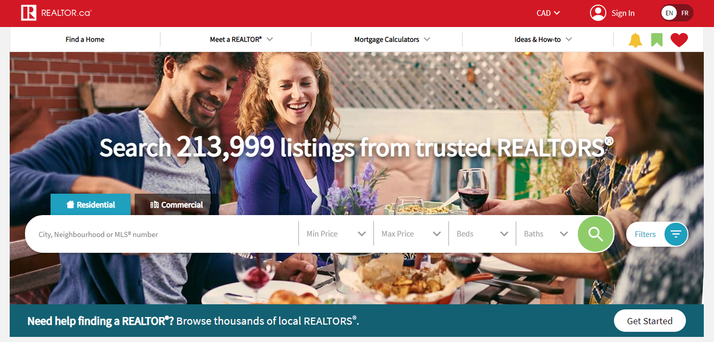
Task: Open the CAD currency dropdown
Action: (548, 13)
